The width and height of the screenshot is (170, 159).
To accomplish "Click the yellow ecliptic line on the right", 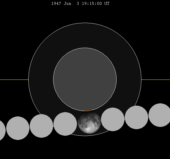I will click(156, 79).
